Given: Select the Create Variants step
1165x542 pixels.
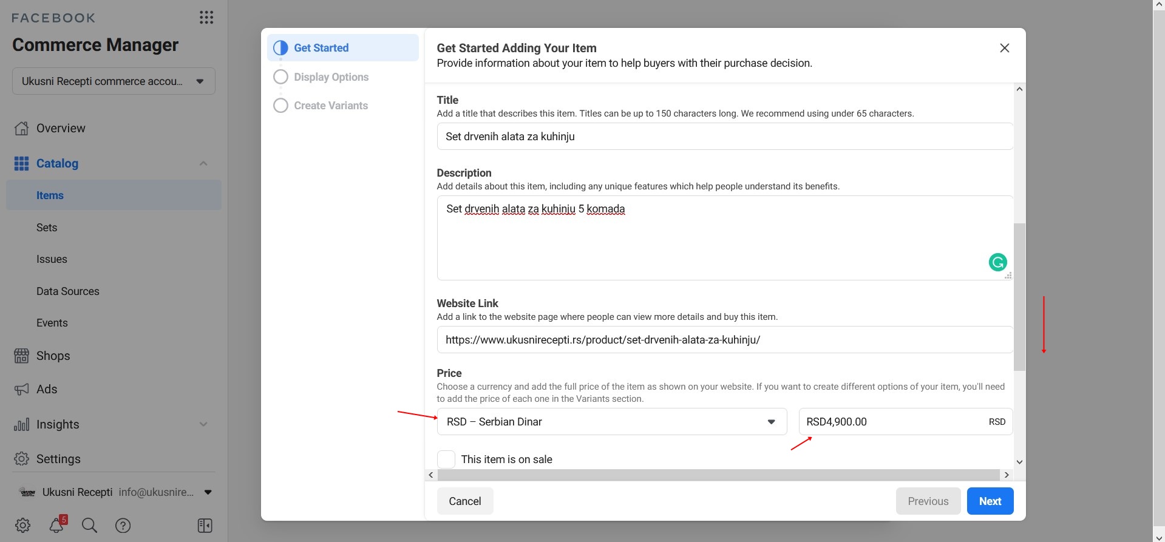Looking at the screenshot, I should coord(331,106).
